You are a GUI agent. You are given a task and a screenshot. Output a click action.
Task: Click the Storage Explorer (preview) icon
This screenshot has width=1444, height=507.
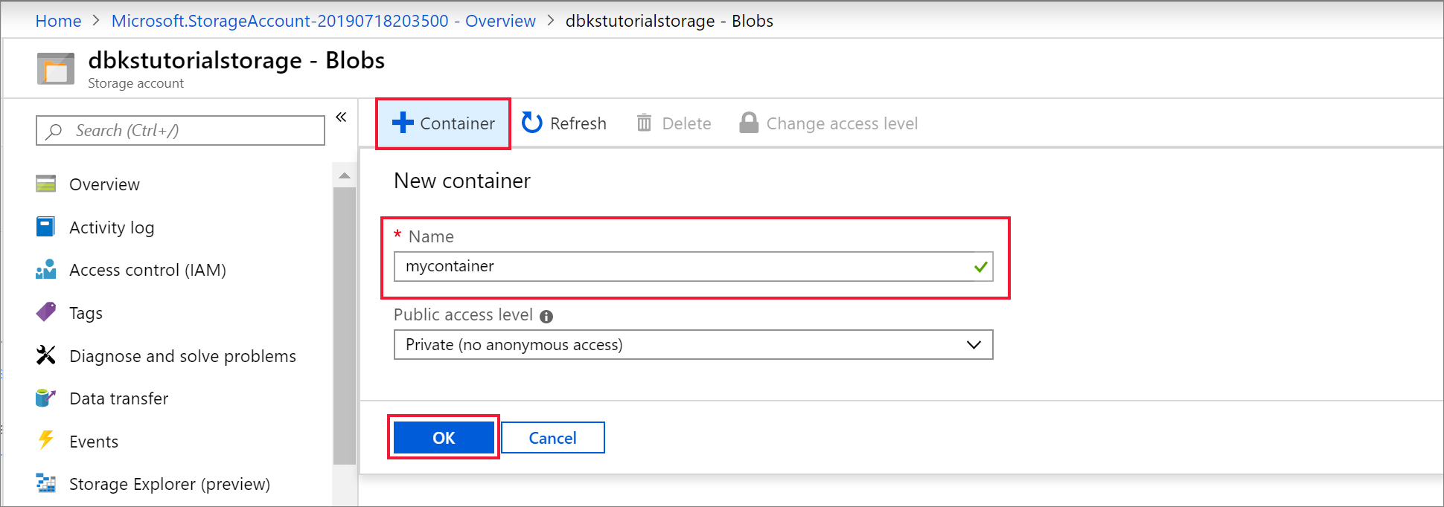[x=45, y=483]
